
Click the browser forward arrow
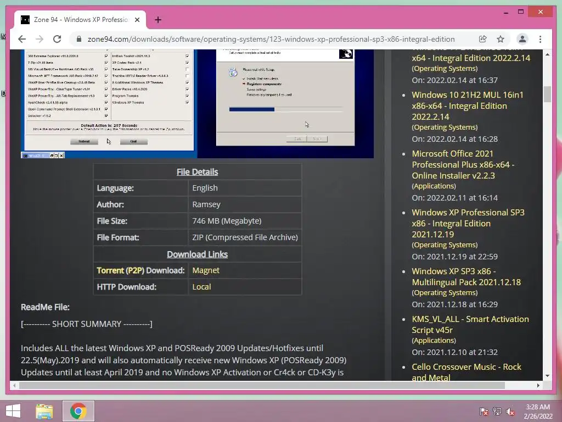point(40,39)
